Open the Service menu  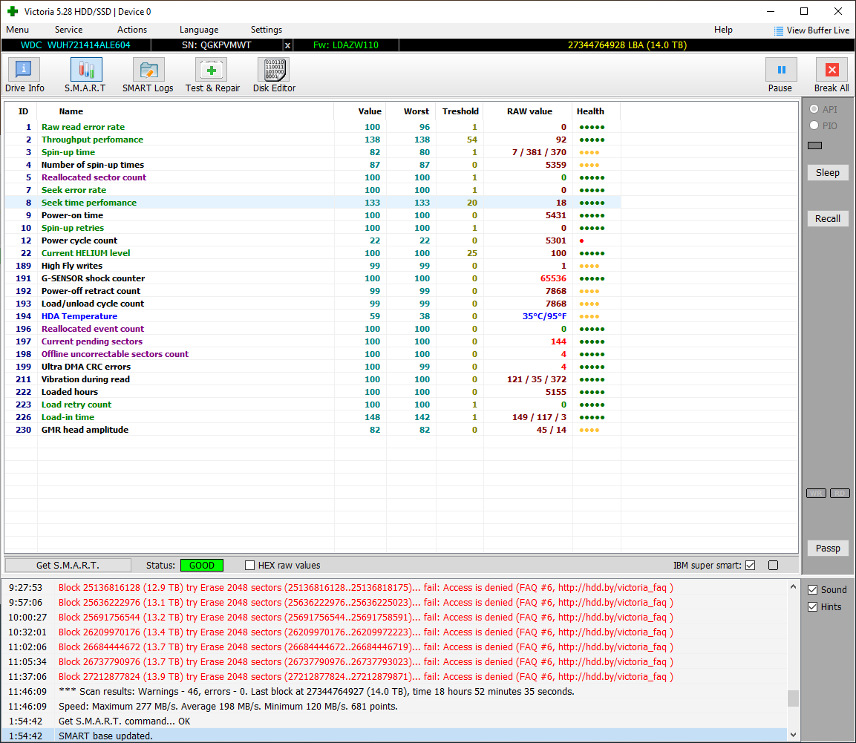(x=69, y=30)
